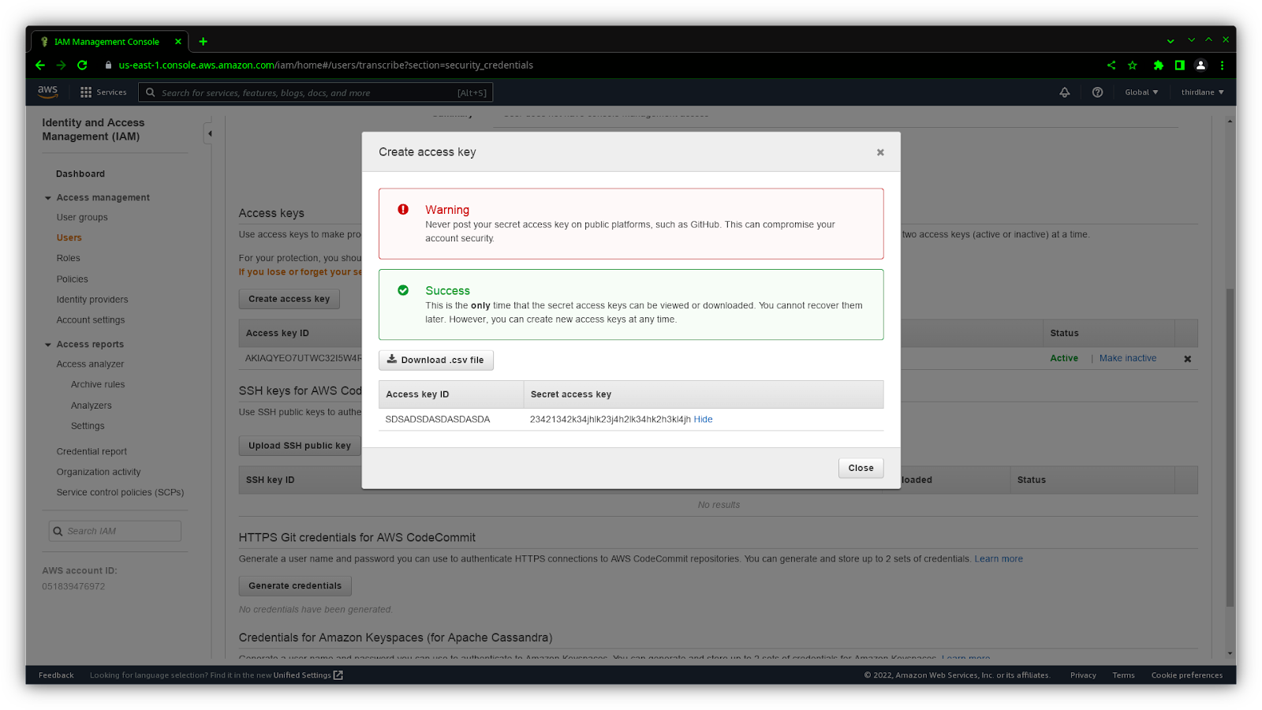Open Cookie preferences

tap(1186, 675)
